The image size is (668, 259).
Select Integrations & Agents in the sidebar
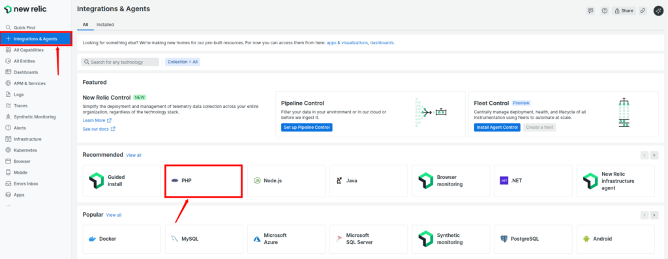tap(36, 38)
